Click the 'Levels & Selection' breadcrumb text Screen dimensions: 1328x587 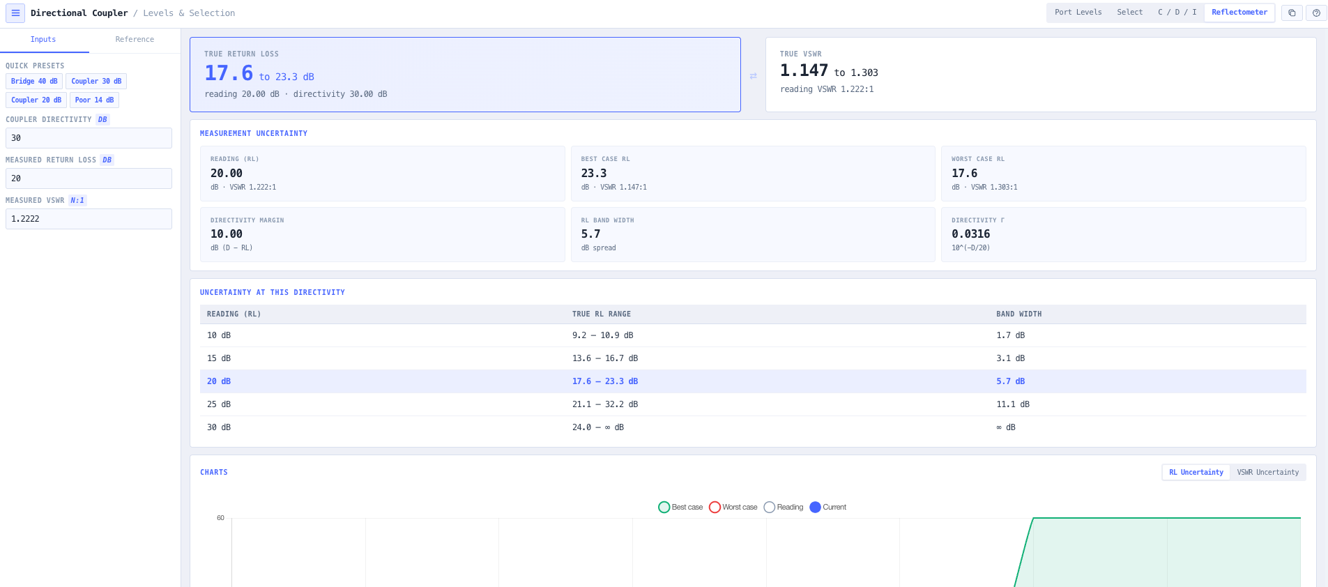point(189,13)
